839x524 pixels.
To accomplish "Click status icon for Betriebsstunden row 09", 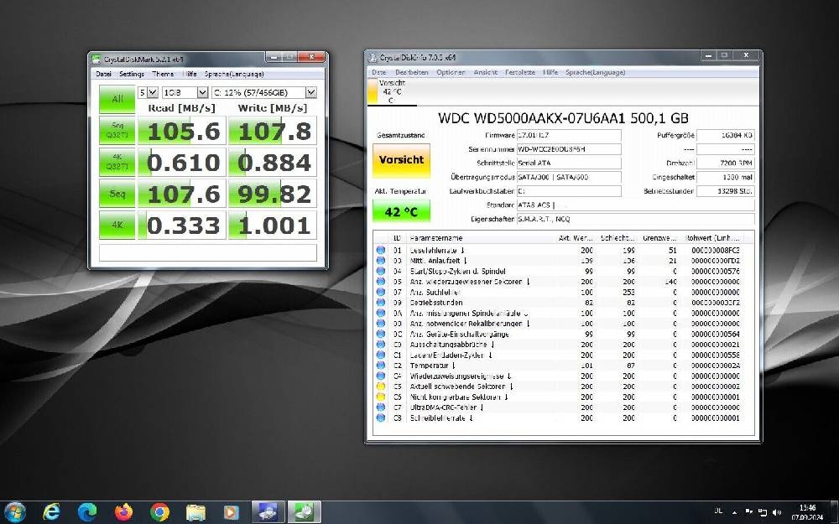I will (380, 303).
